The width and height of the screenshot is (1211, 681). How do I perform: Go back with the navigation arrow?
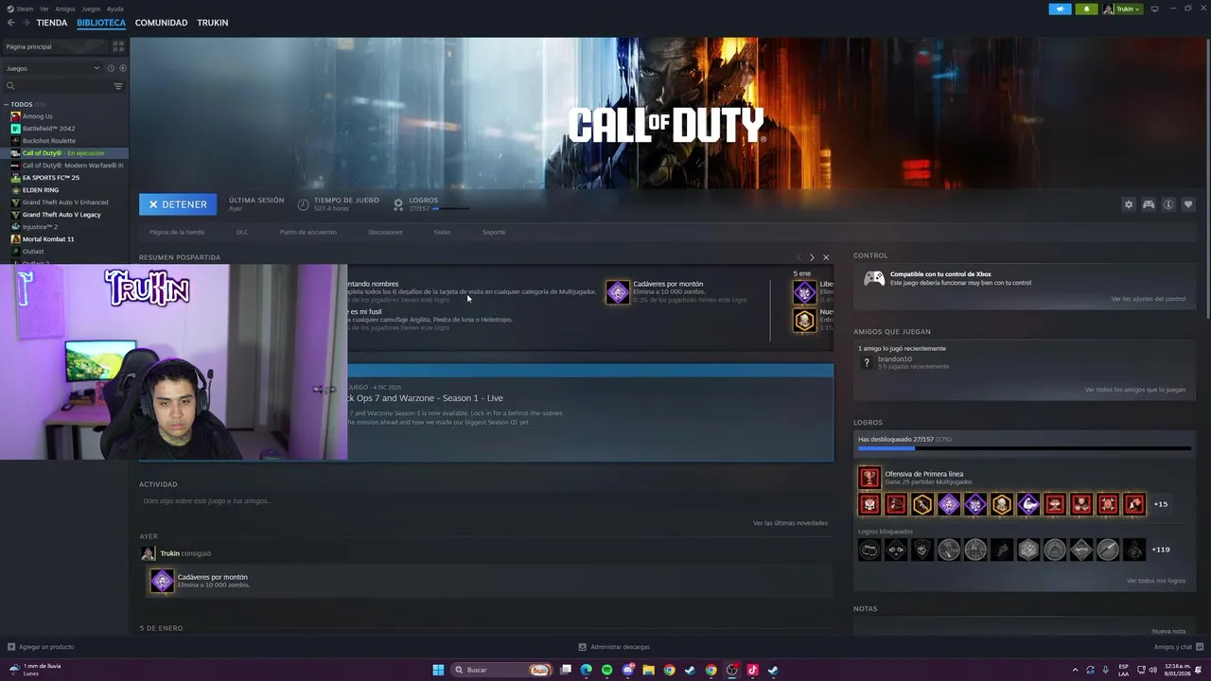(x=10, y=23)
